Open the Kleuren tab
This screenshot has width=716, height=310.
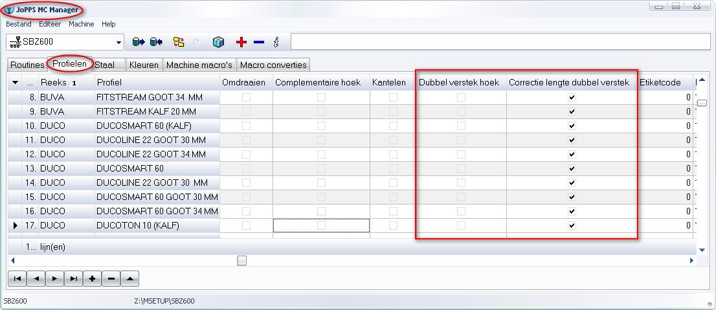tap(144, 65)
